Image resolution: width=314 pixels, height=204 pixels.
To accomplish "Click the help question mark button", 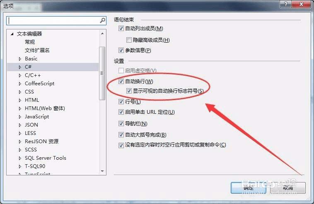I will [286, 4].
